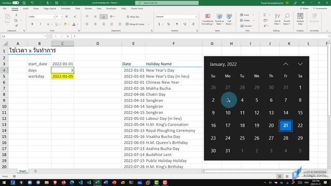
Task: Open the File tab
Action: point(5,9)
